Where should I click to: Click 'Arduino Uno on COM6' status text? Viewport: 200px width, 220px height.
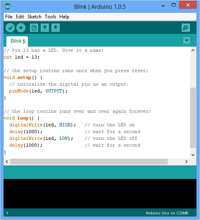pyautogui.click(x=167, y=213)
